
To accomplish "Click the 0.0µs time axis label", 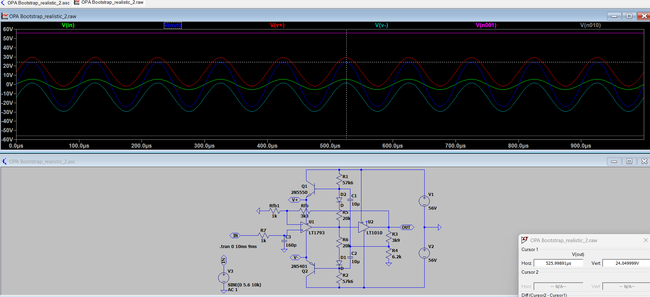I will pyautogui.click(x=16, y=146).
